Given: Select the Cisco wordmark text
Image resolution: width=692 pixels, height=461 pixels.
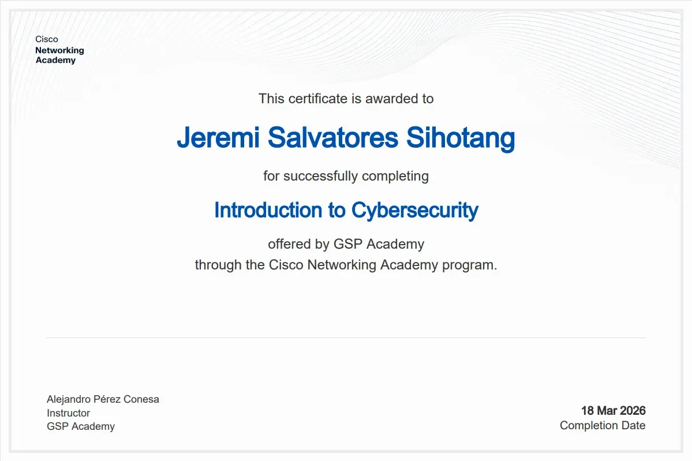Looking at the screenshot, I should 46,39.
